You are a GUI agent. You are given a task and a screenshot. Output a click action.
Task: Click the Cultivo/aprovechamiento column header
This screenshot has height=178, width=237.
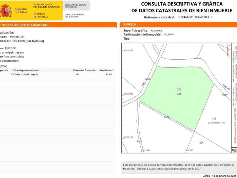coord(26,70)
